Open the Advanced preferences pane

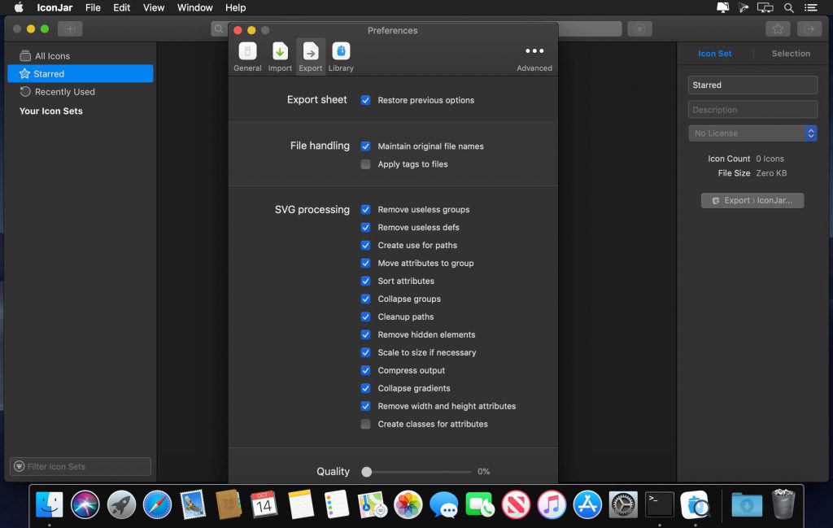(x=534, y=56)
